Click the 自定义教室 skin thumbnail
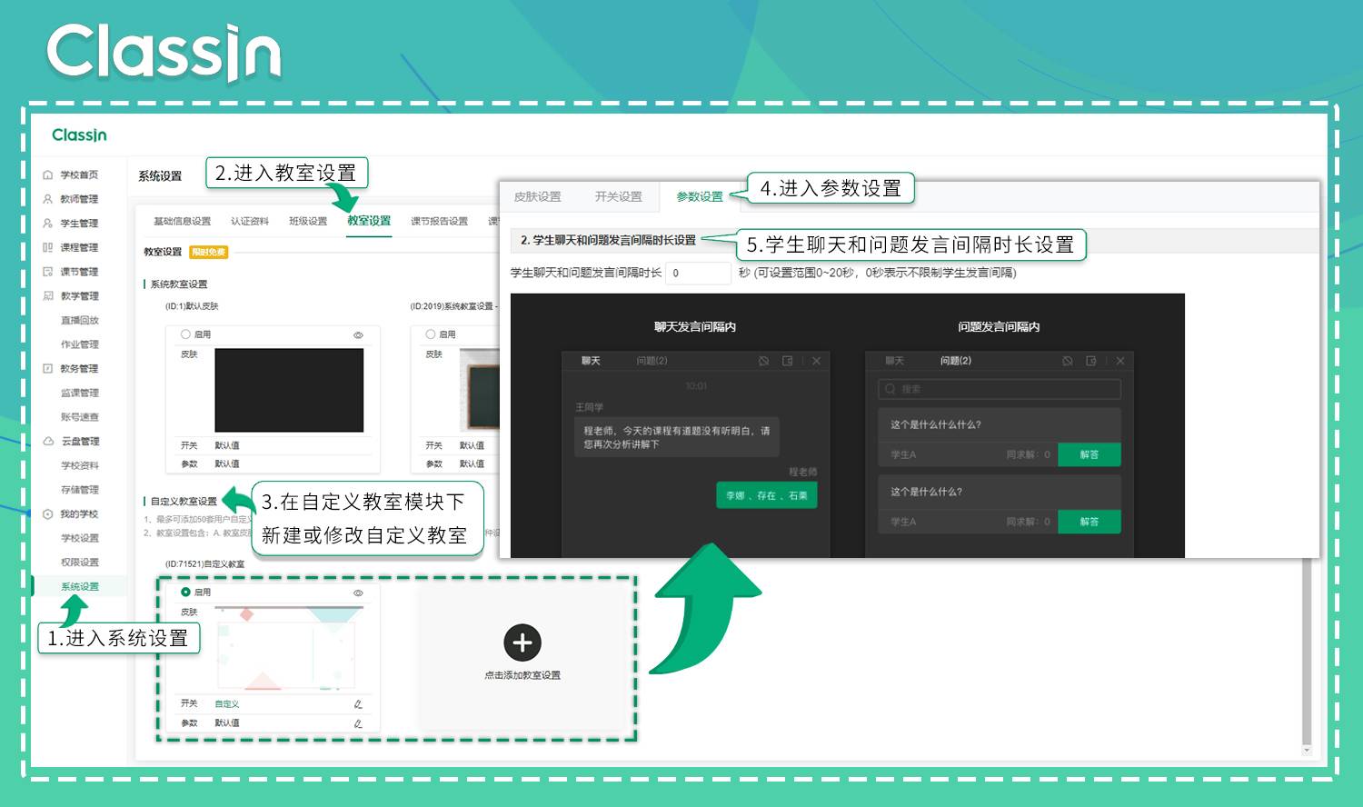The image size is (1363, 807). click(289, 648)
